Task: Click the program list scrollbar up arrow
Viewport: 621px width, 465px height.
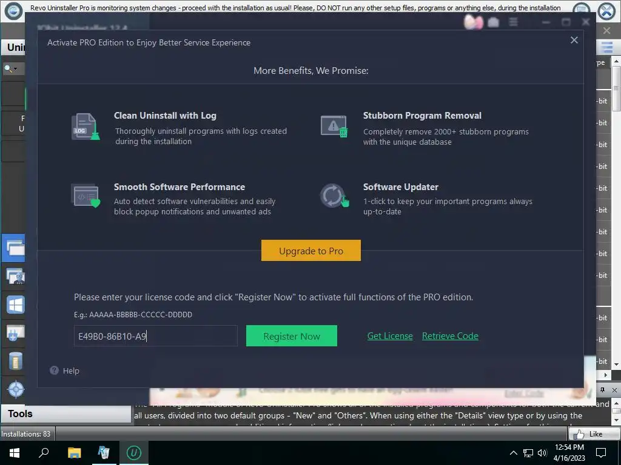Action: (616, 61)
